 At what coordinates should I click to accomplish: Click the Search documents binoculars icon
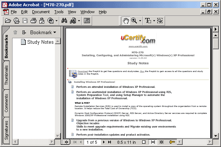[x=73, y=21]
